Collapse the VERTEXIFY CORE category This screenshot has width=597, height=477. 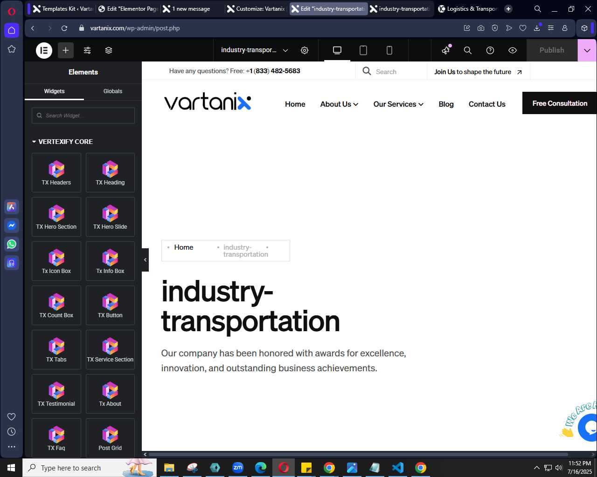62,142
